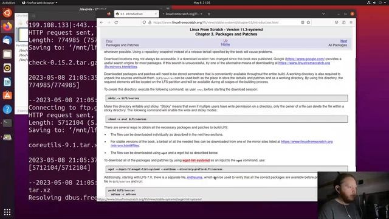
Task: Open the Help icon in the dock
Action: pos(7,109)
